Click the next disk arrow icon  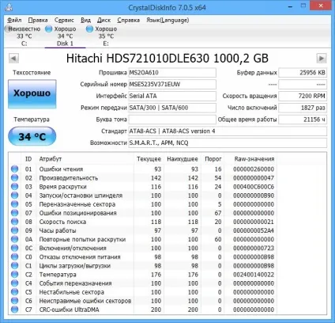pos(322,58)
